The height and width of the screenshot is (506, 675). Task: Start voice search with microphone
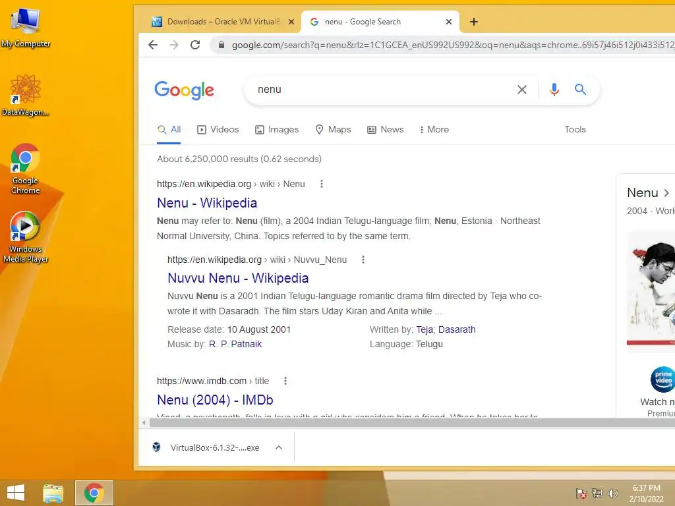click(554, 90)
